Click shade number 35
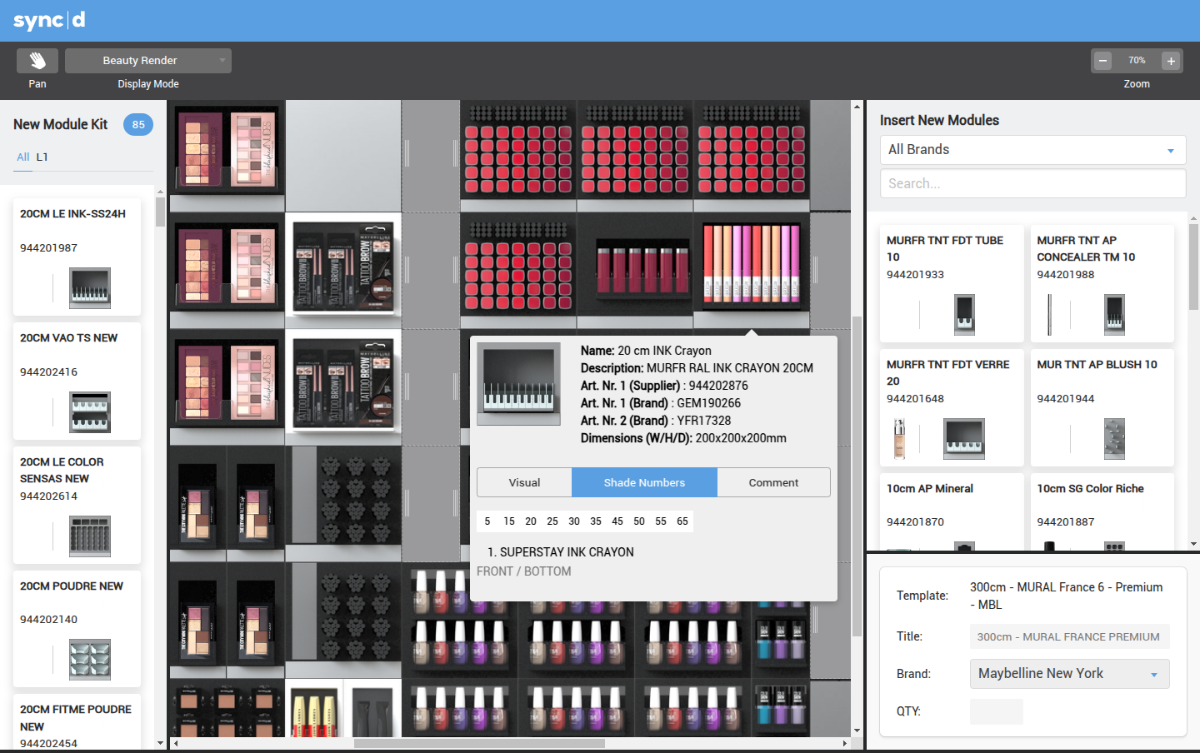Image resolution: width=1200 pixels, height=753 pixels. tap(596, 521)
